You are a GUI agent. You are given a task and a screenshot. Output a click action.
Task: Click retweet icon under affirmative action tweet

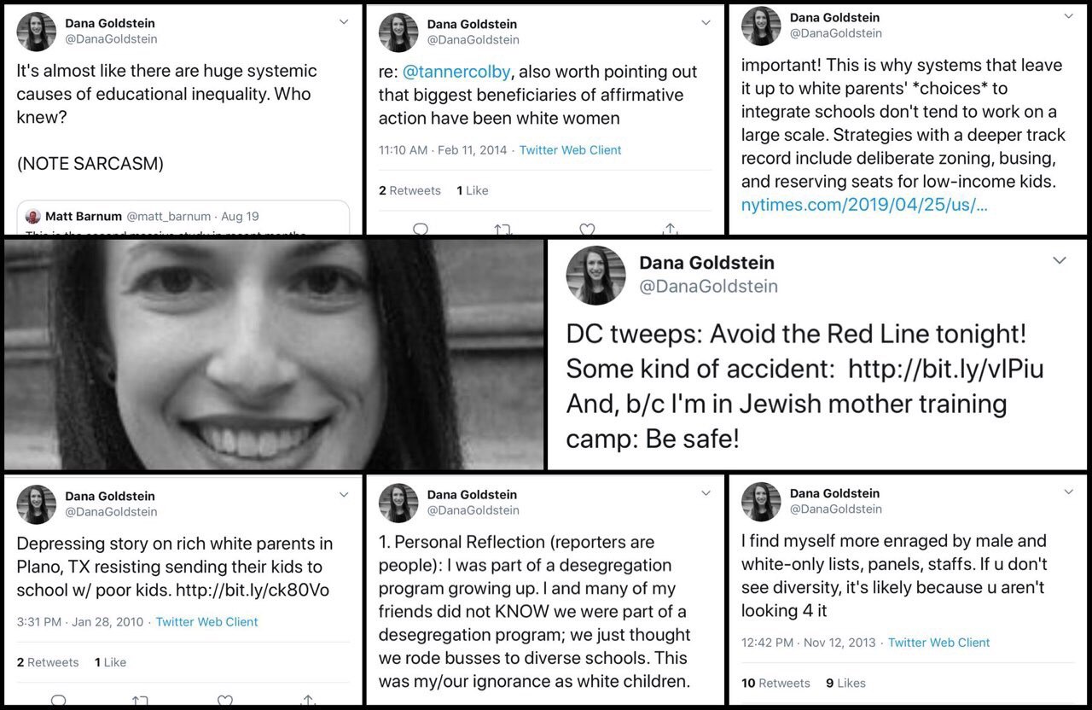(x=502, y=229)
